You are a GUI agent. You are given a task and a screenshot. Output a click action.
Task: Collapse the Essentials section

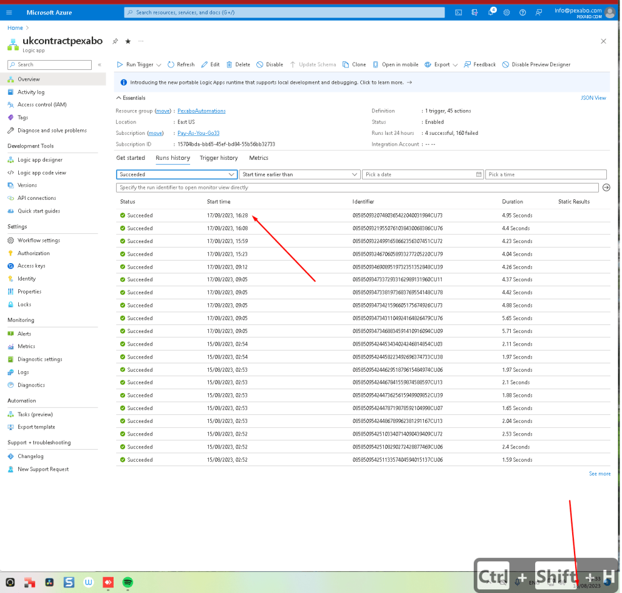tap(131, 98)
